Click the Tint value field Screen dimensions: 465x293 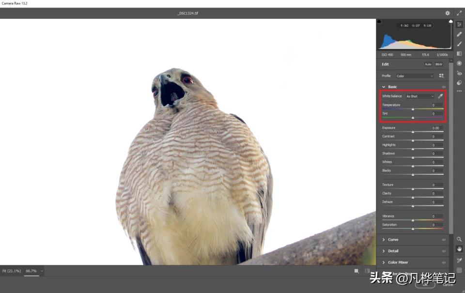pos(437,114)
